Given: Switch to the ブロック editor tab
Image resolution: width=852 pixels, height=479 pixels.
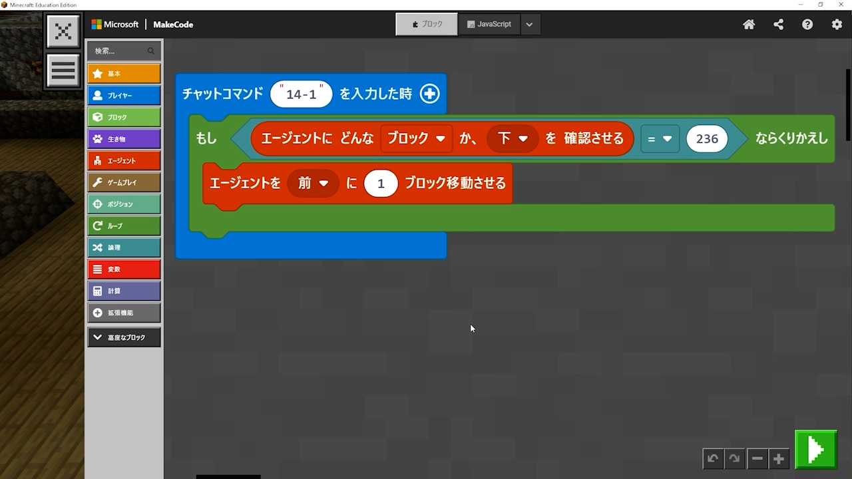Looking at the screenshot, I should (x=427, y=25).
